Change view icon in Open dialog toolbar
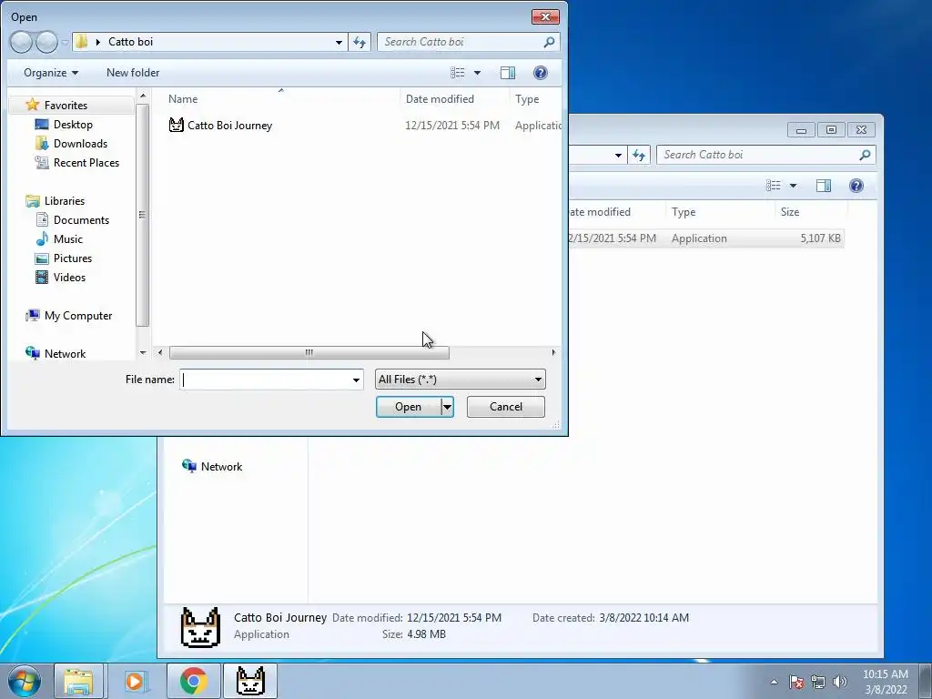Screen dimensions: 932x699 pos(458,73)
